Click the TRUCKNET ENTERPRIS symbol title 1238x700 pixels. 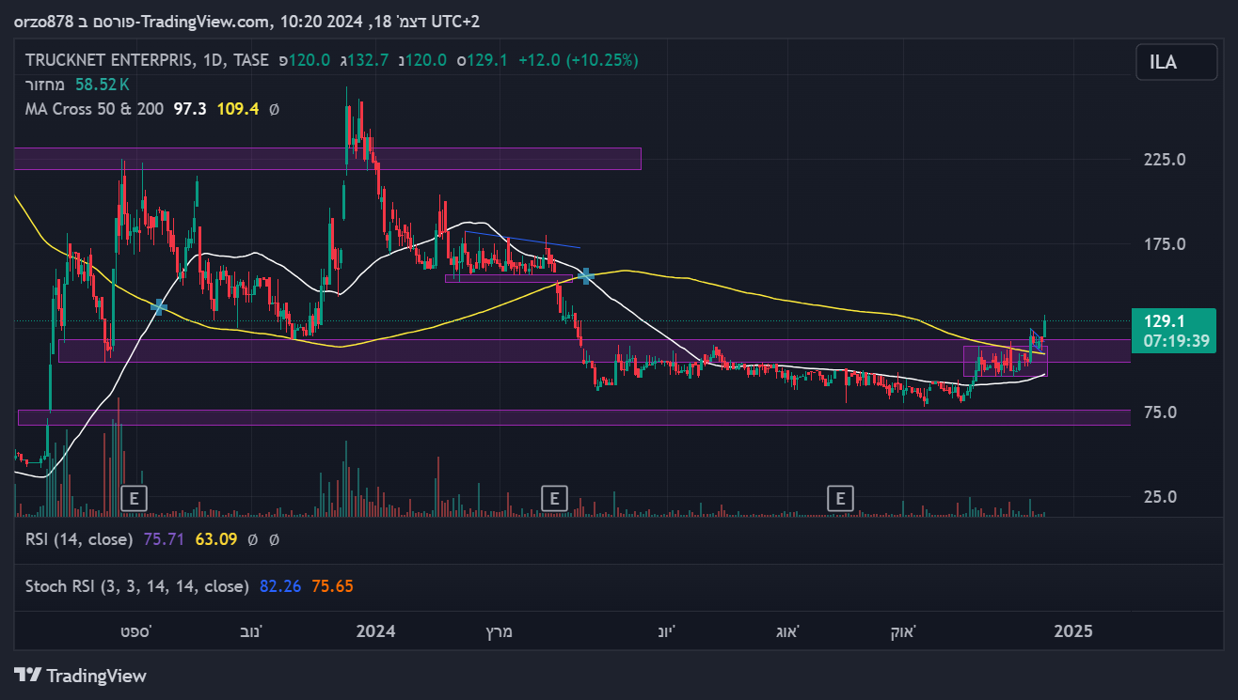[x=107, y=60]
